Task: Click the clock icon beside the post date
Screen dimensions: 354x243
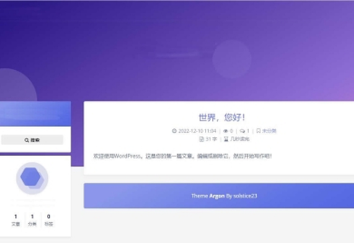Action: (174, 130)
